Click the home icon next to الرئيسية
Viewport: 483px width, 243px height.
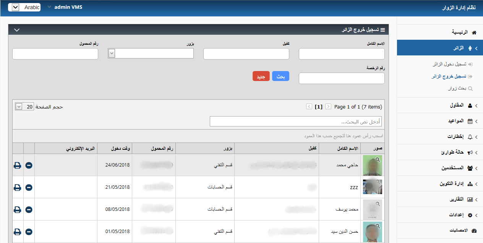tap(475, 32)
